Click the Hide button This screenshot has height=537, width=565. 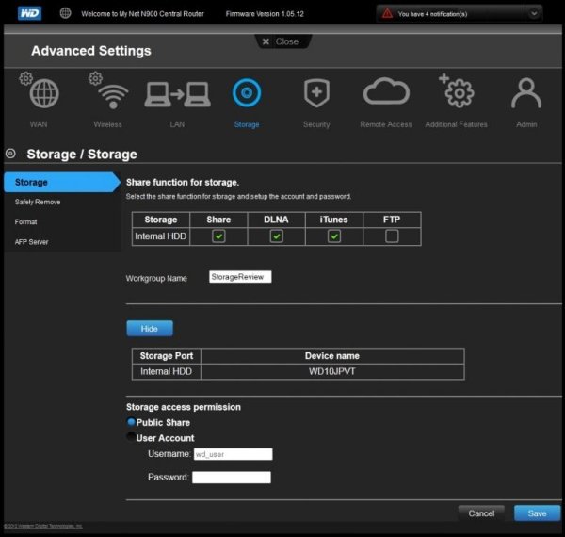point(150,329)
